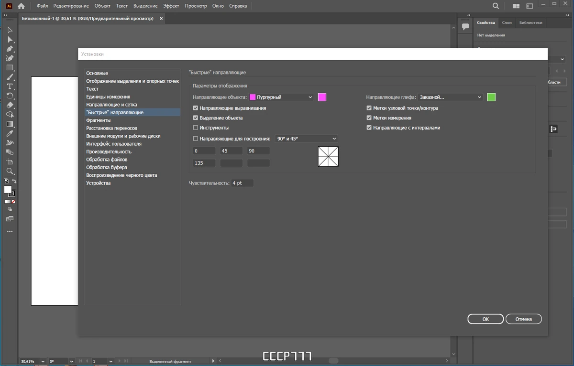This screenshot has height=366, width=574.
Task: Activate the Paintbrush tool
Action: click(10, 77)
